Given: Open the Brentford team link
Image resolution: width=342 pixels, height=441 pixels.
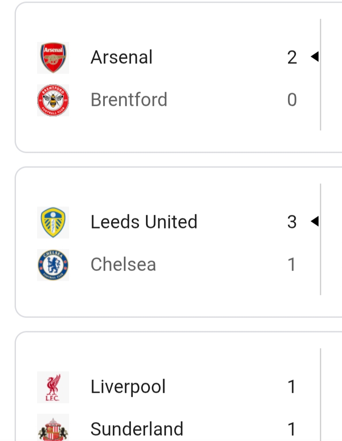Looking at the screenshot, I should point(129,100).
